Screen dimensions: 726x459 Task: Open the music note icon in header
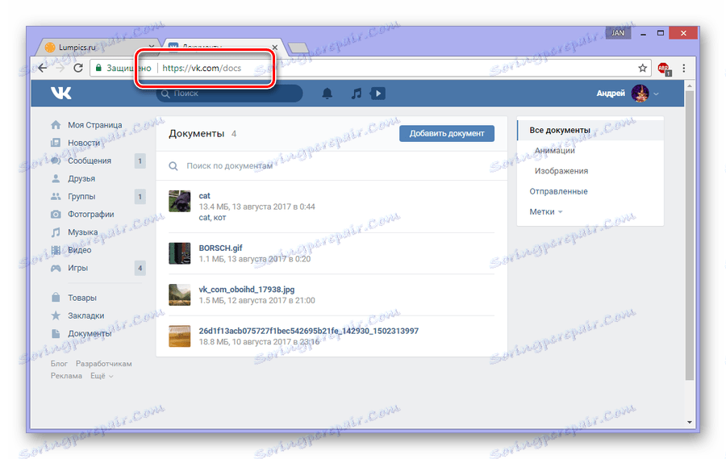point(356,94)
